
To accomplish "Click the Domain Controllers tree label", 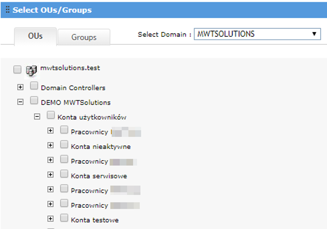I will coord(73,88).
